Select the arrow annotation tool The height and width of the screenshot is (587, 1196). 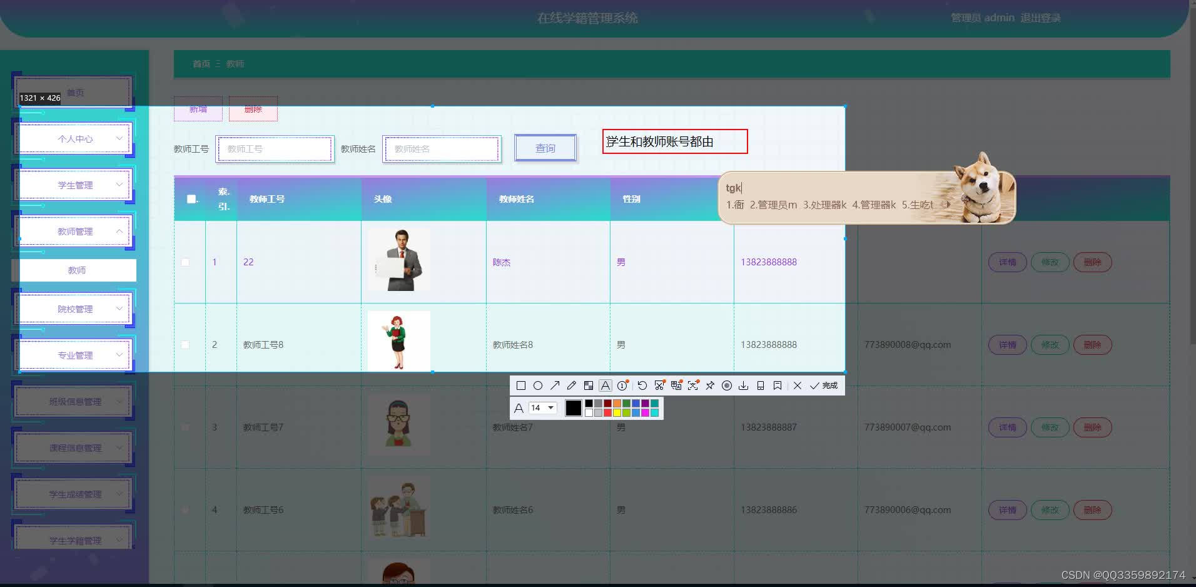point(555,385)
